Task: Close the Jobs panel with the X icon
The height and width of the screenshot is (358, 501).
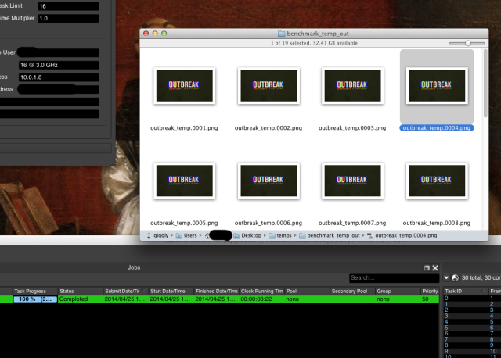Action: click(435, 268)
